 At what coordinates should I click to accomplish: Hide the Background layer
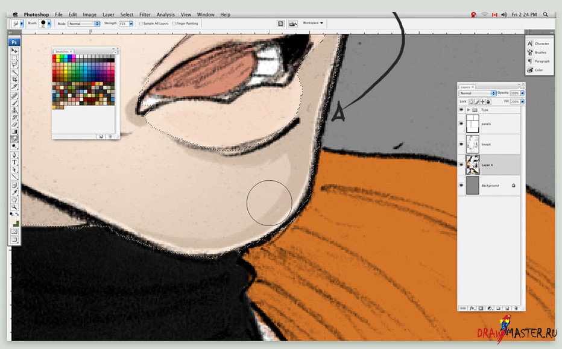[461, 185]
